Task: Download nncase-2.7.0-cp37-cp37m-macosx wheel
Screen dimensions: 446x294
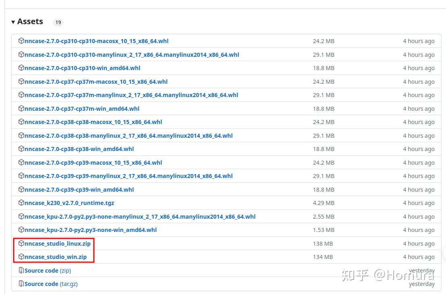Action: click(95, 81)
